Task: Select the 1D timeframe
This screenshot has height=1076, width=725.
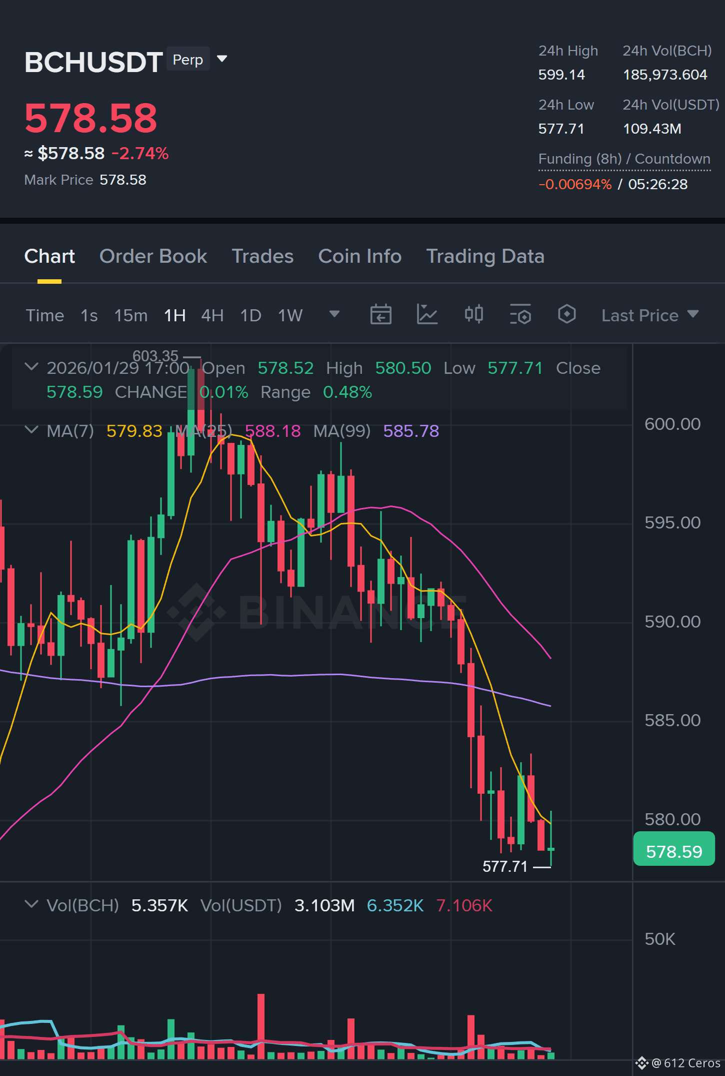Action: (x=250, y=315)
